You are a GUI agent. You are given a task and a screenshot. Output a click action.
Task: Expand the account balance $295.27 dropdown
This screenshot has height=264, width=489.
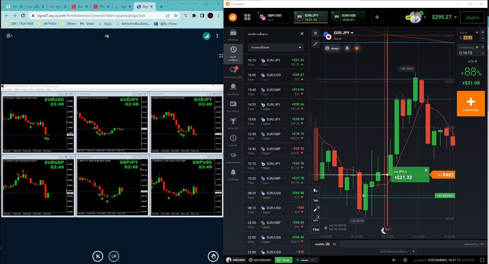tap(444, 17)
